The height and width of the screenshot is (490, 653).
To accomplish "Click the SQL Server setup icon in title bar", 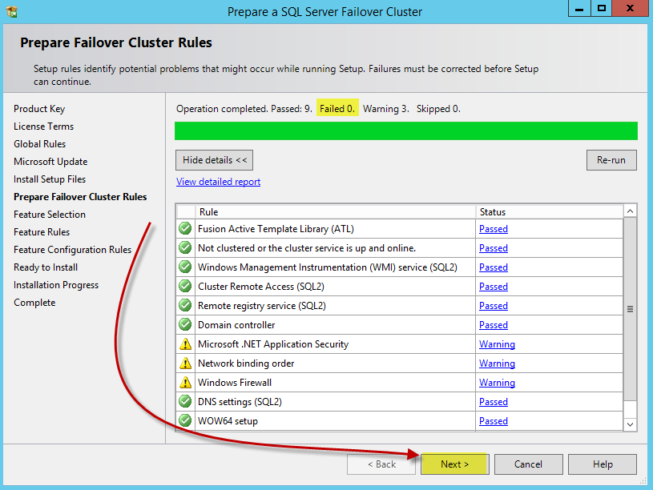I will click(x=12, y=12).
